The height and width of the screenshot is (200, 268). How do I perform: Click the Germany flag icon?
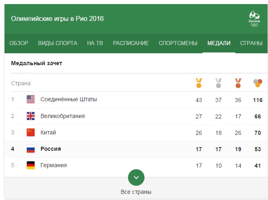31,165
